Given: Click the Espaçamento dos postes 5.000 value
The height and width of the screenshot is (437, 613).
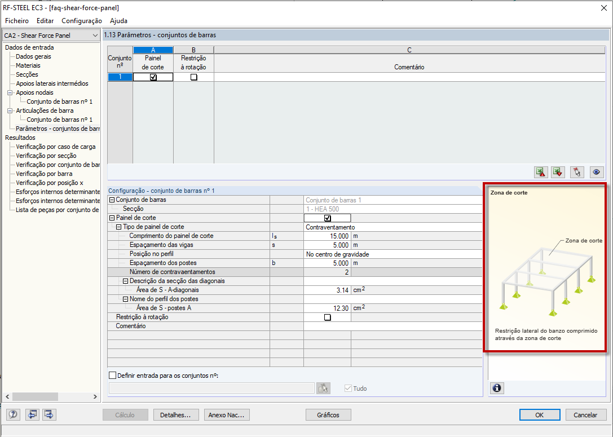Looking at the screenshot, I should [327, 263].
